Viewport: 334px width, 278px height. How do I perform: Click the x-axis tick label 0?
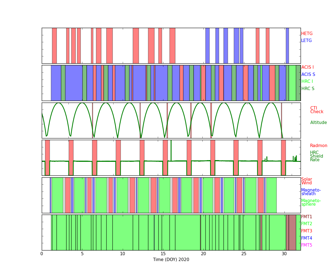coord(42,254)
